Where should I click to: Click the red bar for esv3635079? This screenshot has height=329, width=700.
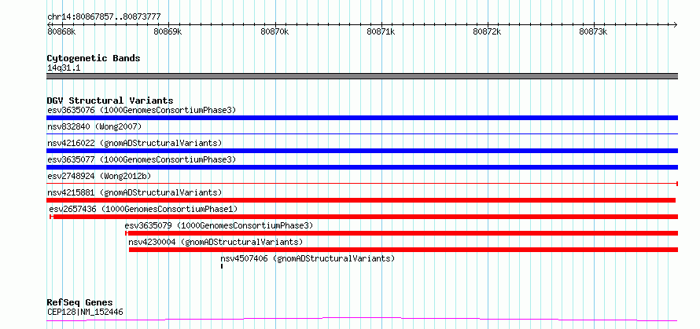pyautogui.click(x=402, y=233)
